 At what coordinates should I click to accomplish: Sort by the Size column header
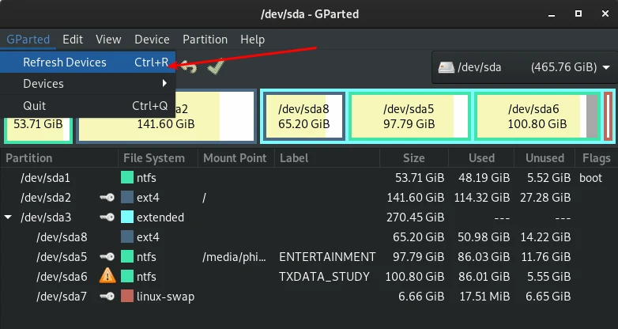tap(414, 158)
